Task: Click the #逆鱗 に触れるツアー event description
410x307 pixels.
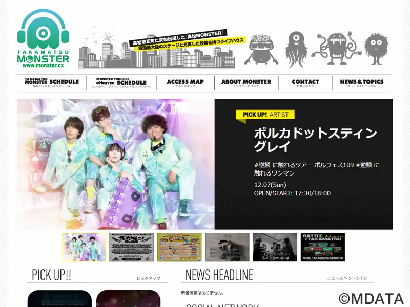Action: [317, 169]
